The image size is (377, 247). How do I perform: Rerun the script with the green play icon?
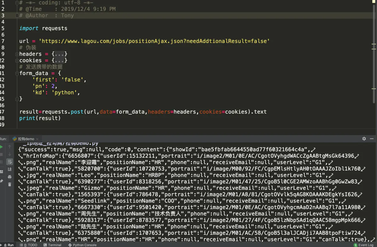tap(1, 147)
